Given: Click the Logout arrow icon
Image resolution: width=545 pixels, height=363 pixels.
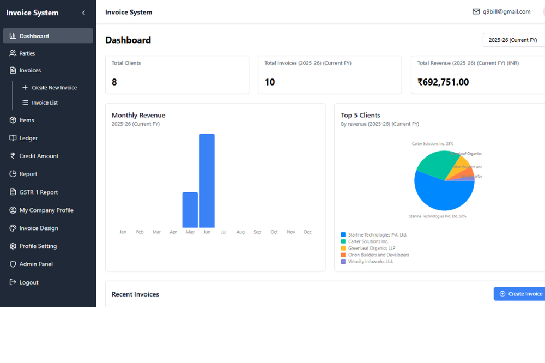Looking at the screenshot, I should coord(13,282).
